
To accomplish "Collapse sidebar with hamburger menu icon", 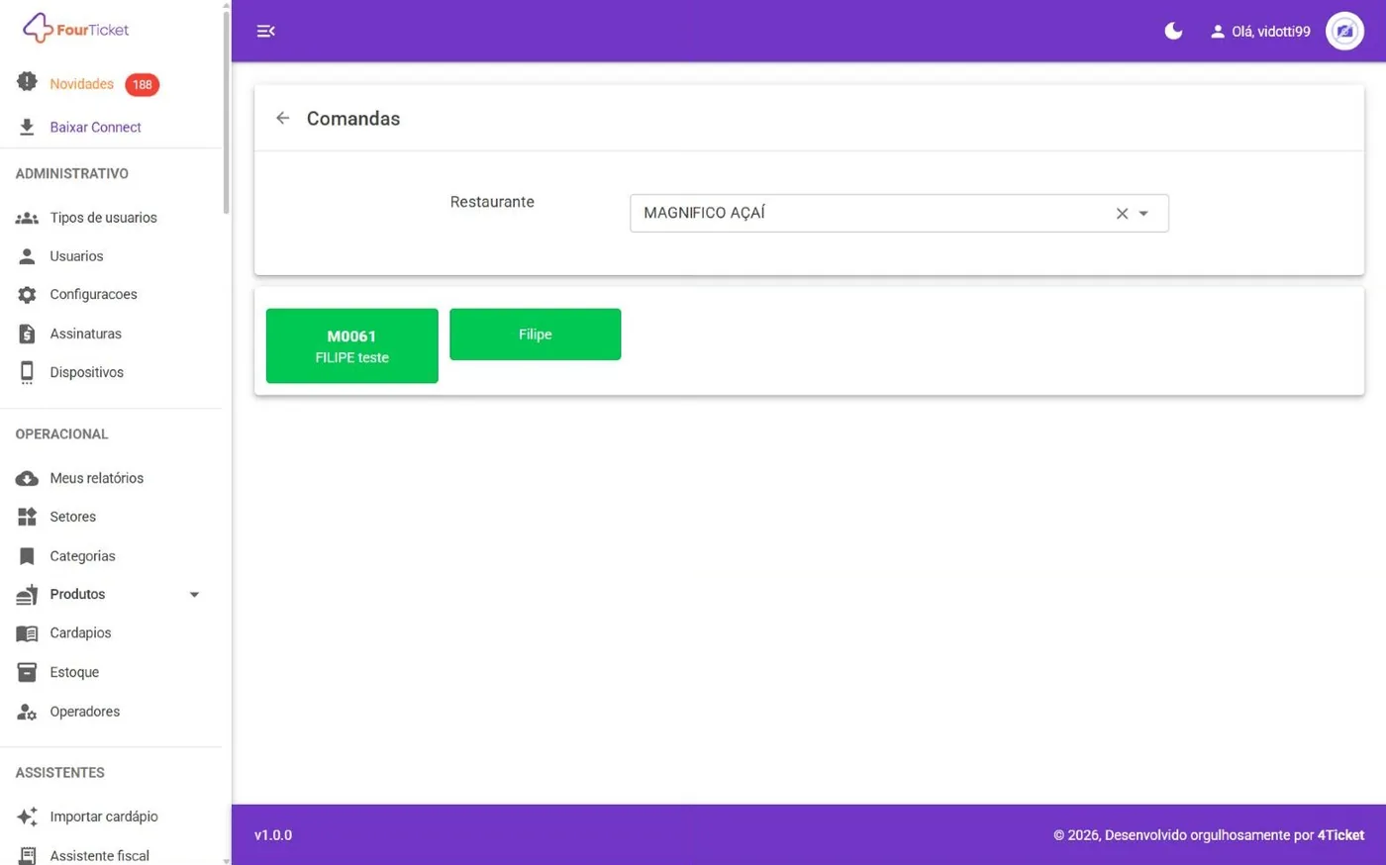I will pos(265,31).
